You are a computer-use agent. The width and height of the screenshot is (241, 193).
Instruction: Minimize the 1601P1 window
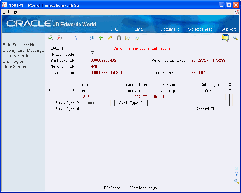(x=222, y=5)
